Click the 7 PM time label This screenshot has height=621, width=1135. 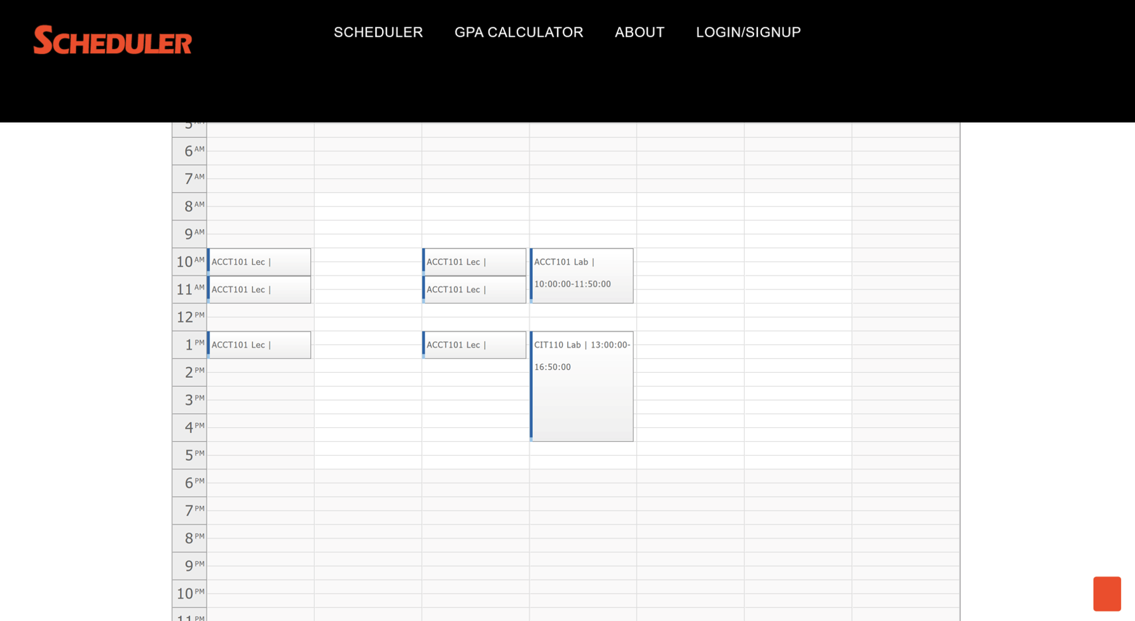click(189, 511)
